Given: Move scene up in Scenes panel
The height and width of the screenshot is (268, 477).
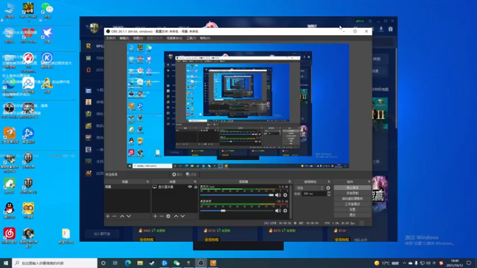Looking at the screenshot, I should (x=122, y=216).
